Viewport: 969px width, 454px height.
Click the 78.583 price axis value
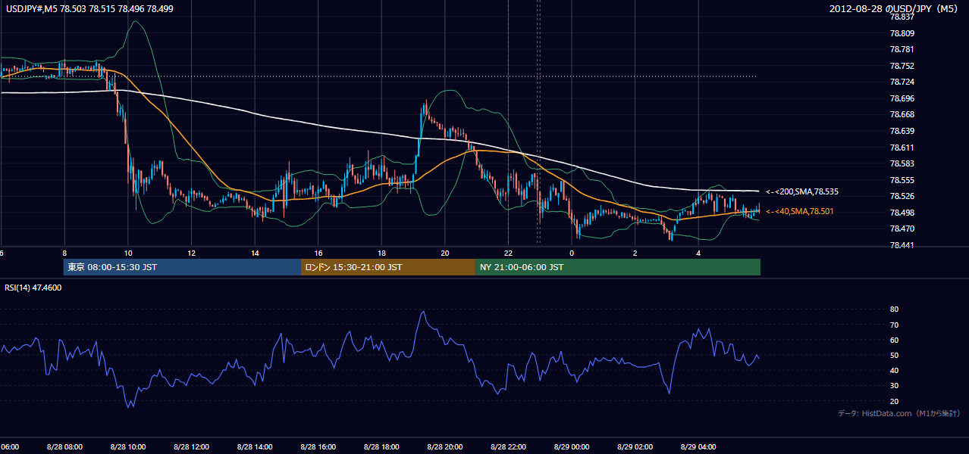pos(902,163)
